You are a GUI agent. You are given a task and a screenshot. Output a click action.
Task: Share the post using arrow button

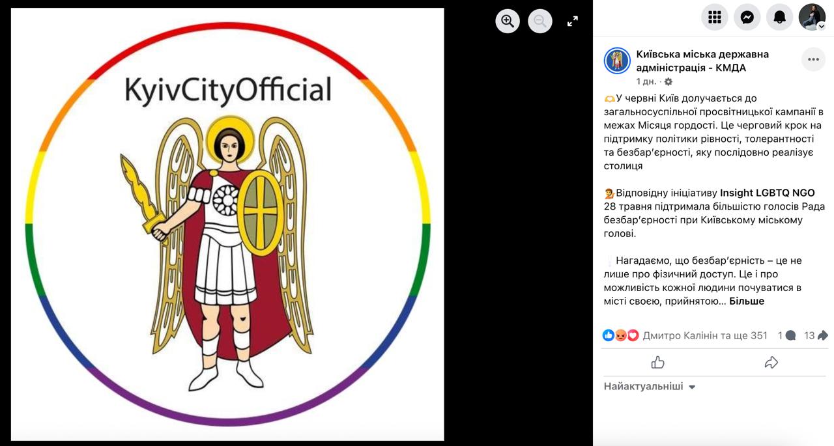[x=771, y=363]
